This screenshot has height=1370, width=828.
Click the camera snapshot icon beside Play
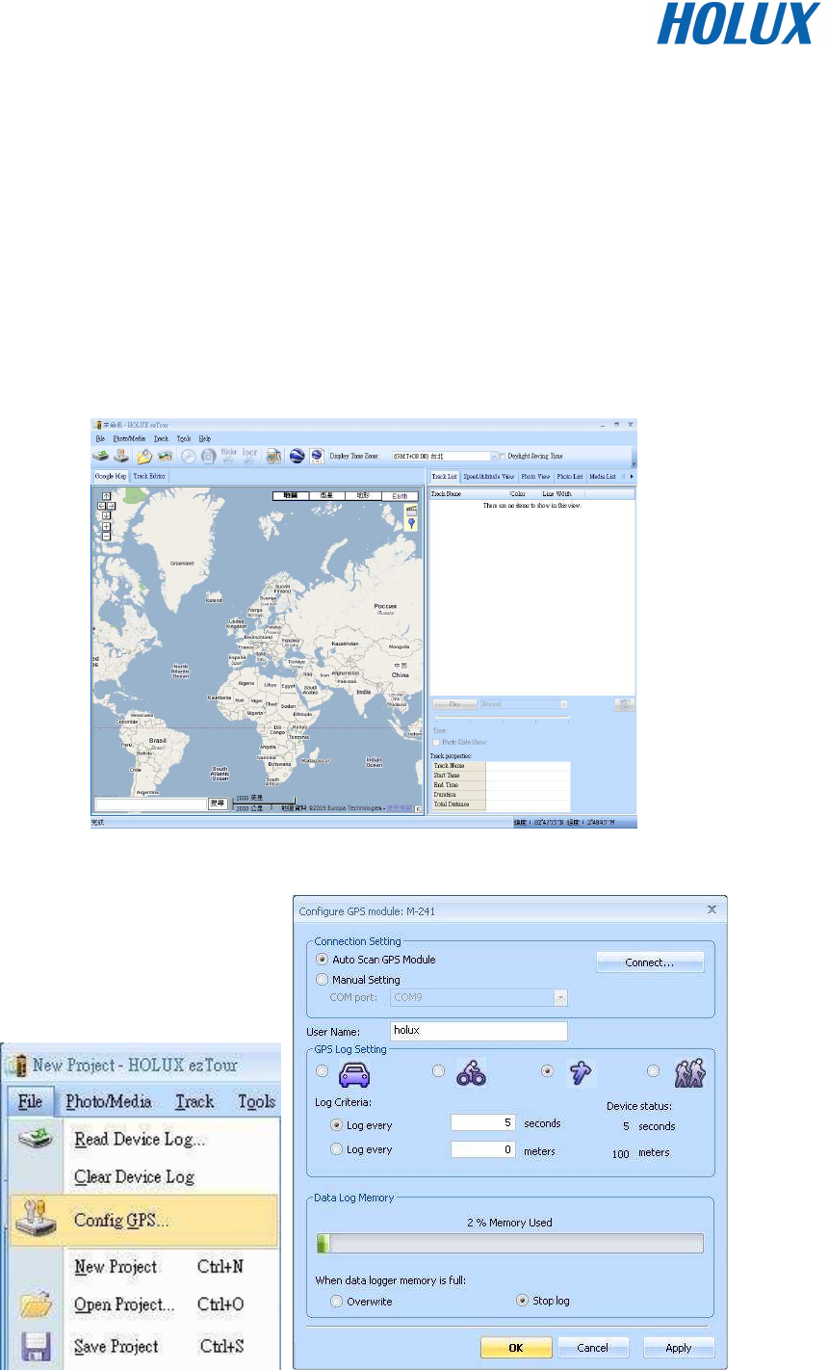point(625,704)
